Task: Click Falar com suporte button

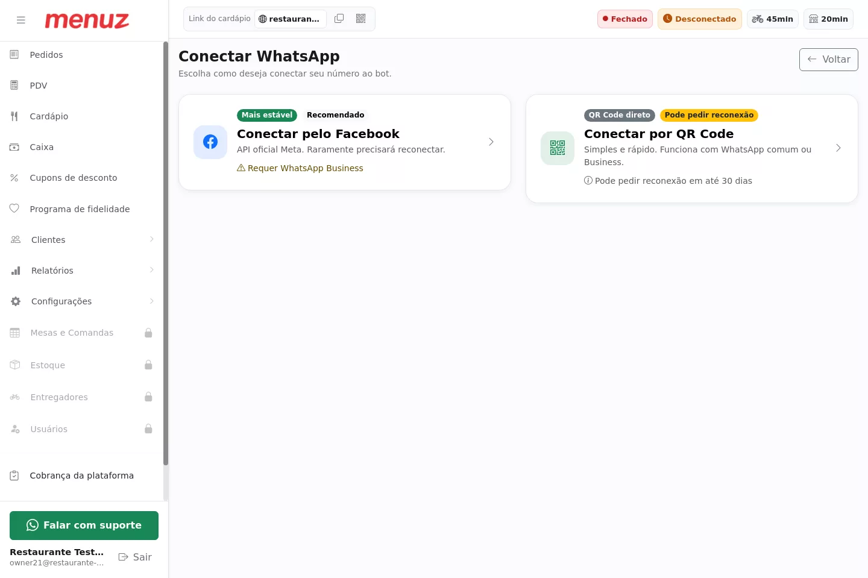Action: [x=84, y=526]
